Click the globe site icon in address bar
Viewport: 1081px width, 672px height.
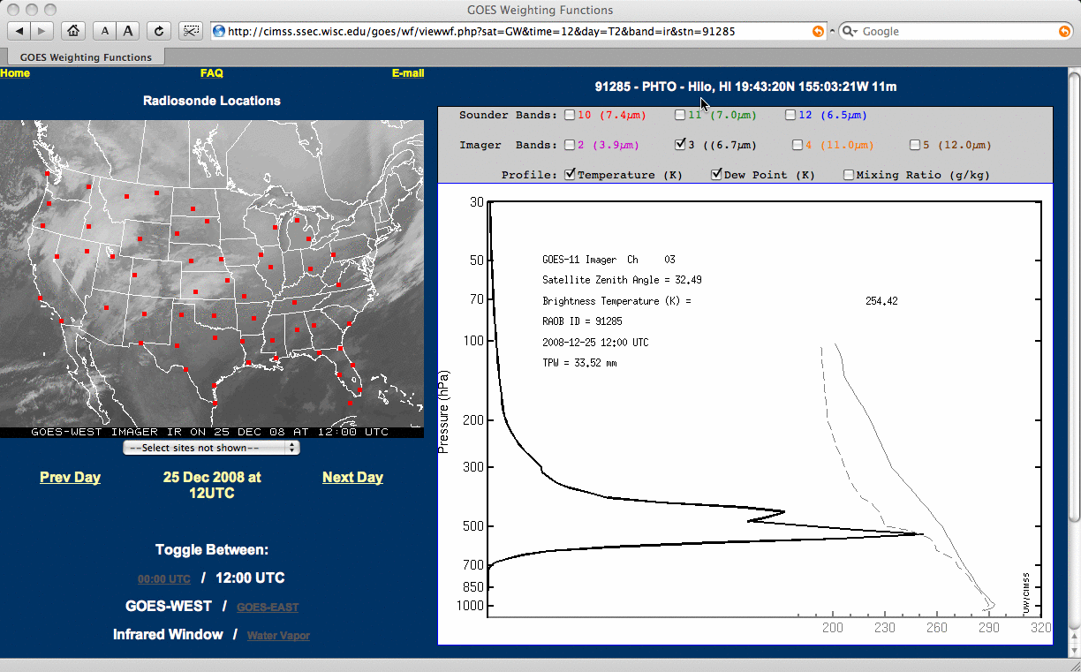[219, 31]
